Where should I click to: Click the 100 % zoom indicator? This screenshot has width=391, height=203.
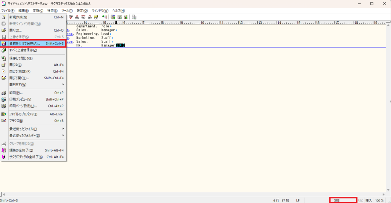click(x=380, y=200)
